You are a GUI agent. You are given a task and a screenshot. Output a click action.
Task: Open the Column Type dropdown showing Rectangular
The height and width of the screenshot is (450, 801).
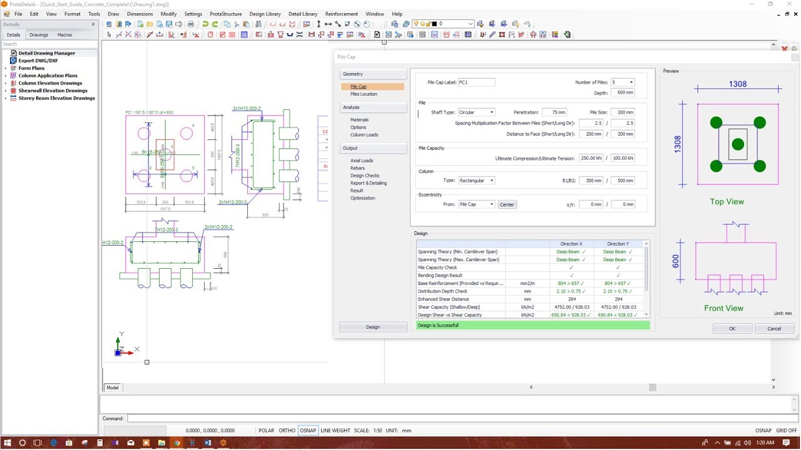point(491,180)
